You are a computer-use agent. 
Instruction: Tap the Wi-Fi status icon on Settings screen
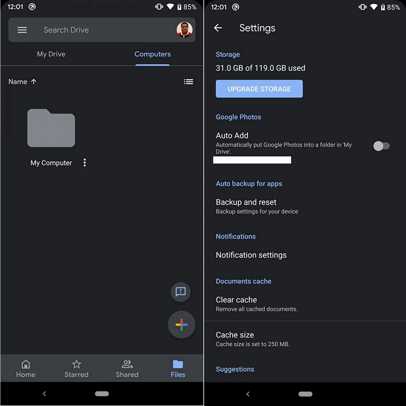374,7
